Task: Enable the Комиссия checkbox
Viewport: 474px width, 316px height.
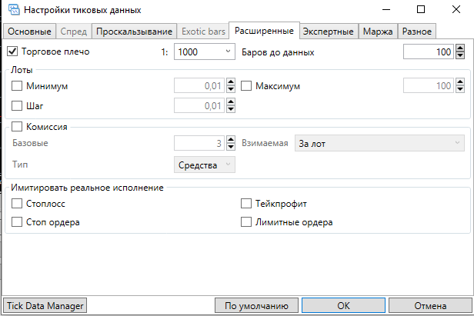Action: (17, 126)
